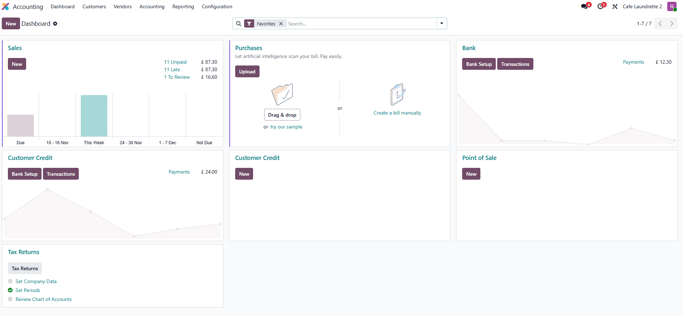Click the Upload button in Purchases

247,72
